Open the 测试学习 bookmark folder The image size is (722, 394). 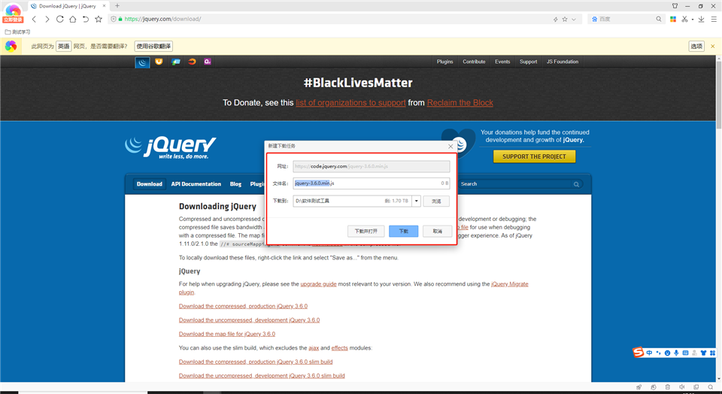[17, 32]
